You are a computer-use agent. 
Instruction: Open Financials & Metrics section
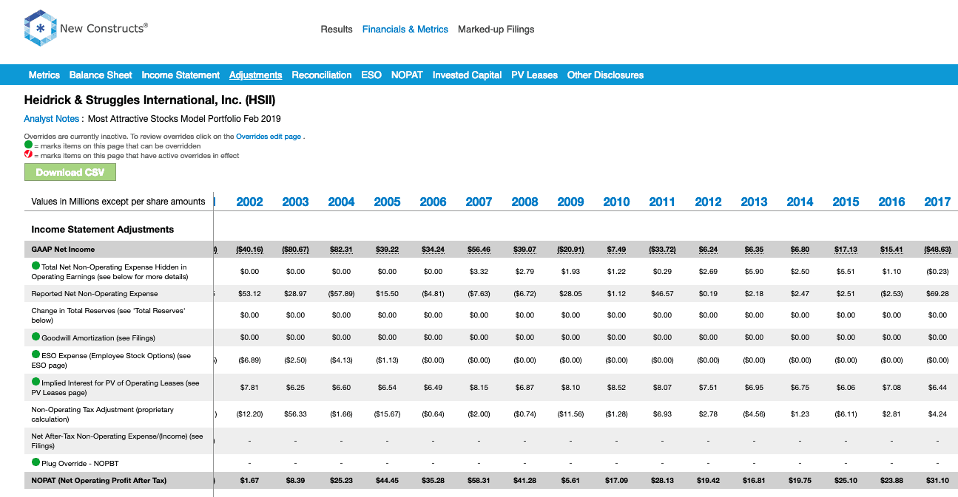(x=405, y=30)
